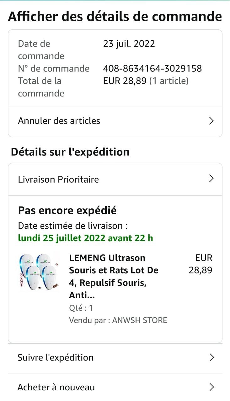Select Suivre l'expédition to track shipment
Screen dimensions: 230x401
pyautogui.click(x=56, y=357)
